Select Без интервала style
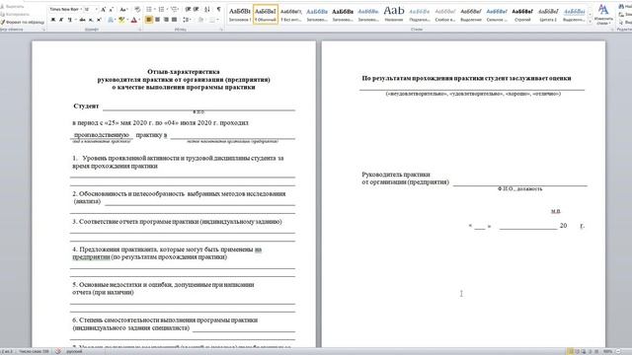This screenshot has height=355, width=632. coord(291,14)
